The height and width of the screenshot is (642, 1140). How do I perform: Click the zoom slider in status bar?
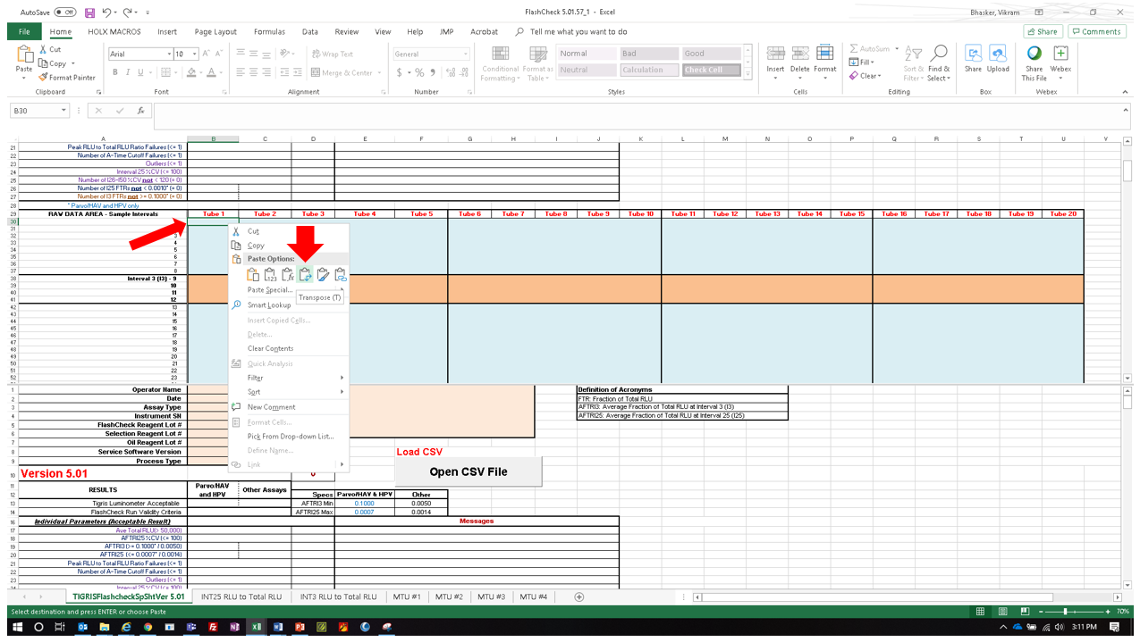click(x=1064, y=612)
